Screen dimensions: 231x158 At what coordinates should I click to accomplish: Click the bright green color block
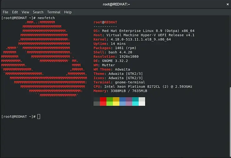110,104
